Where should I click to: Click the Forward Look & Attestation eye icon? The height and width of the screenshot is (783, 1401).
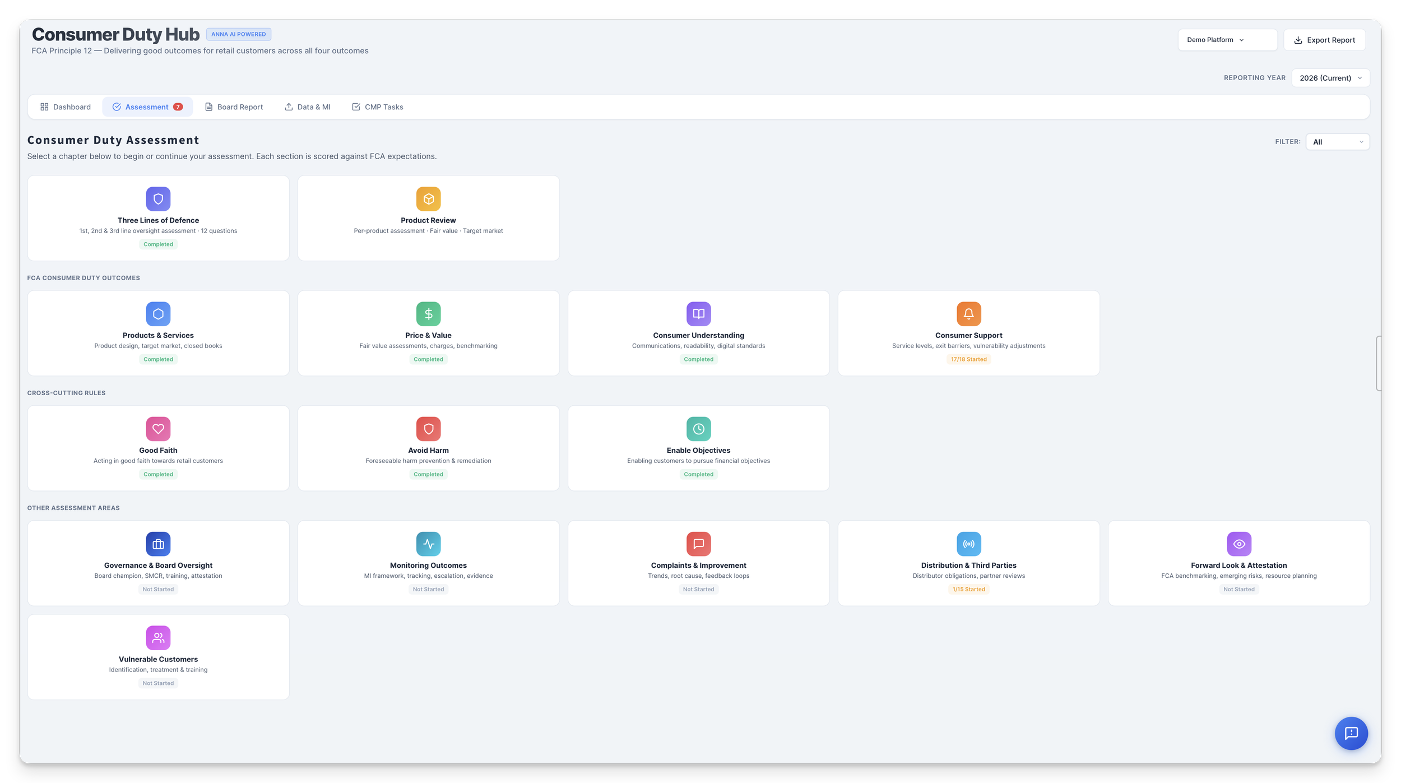coord(1238,544)
